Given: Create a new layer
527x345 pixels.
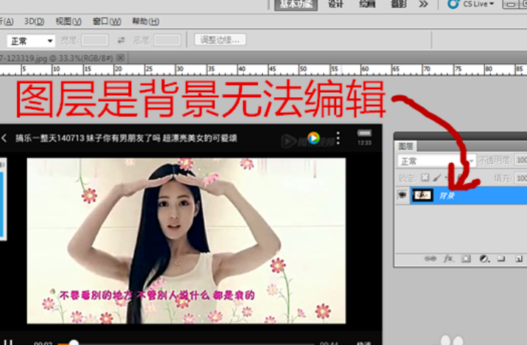Looking at the screenshot, I should [x=519, y=259].
